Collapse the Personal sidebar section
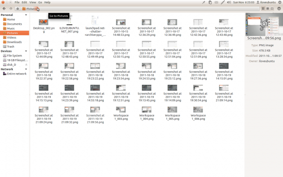Viewport: 283px width, 177px height. pos(26,15)
